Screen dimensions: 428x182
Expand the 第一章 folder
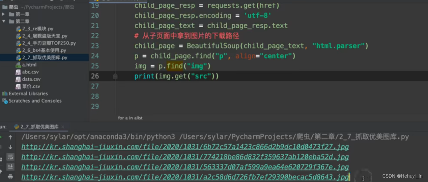(3, 14)
